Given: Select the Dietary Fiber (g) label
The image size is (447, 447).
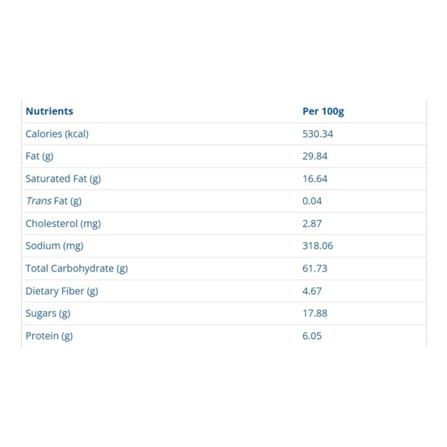Looking at the screenshot, I should click(62, 291).
